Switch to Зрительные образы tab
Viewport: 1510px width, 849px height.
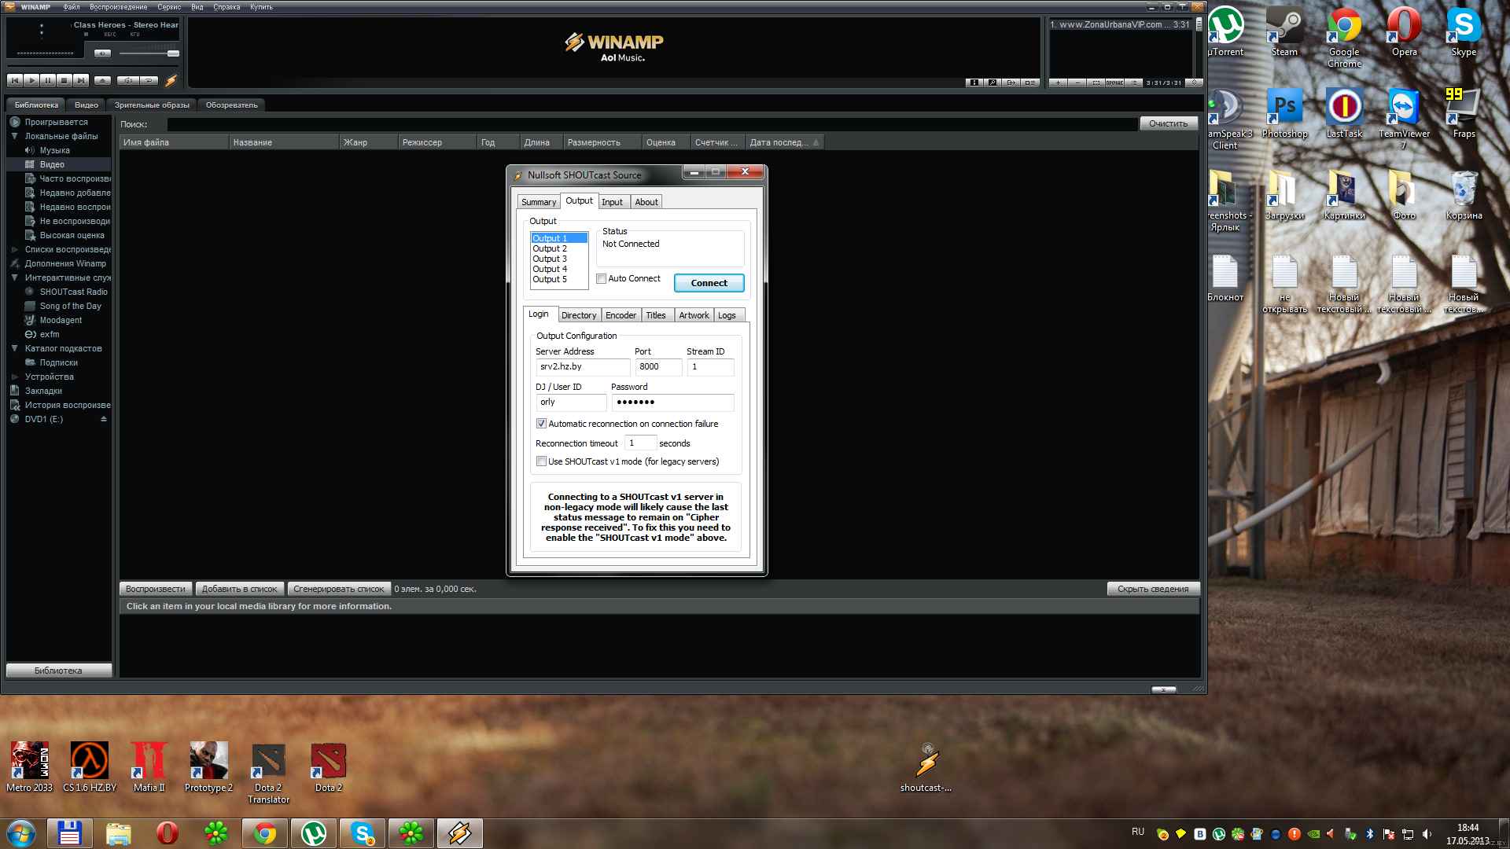[152, 105]
